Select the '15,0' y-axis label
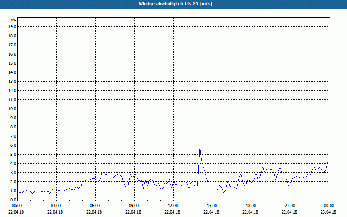Screen dimensions: 347x217 point(12,63)
